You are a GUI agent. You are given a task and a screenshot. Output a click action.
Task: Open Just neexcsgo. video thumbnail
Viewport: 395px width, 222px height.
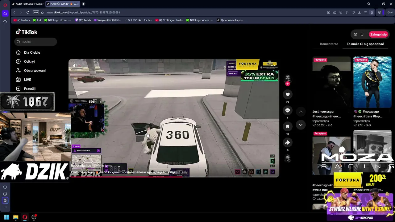331,82
